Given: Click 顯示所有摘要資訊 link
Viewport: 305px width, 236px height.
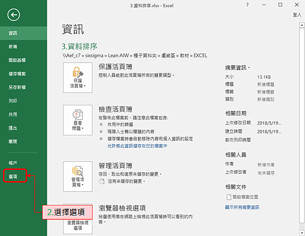Looking at the screenshot, I should 242,208.
